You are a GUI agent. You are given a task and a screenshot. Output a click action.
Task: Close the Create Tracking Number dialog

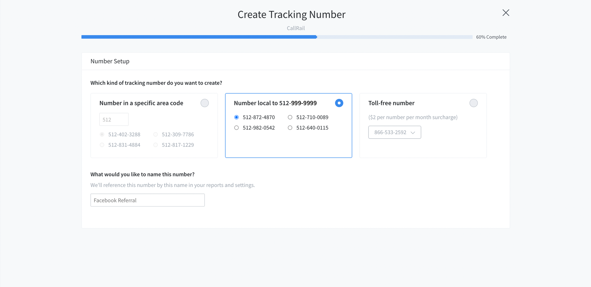[x=506, y=13]
